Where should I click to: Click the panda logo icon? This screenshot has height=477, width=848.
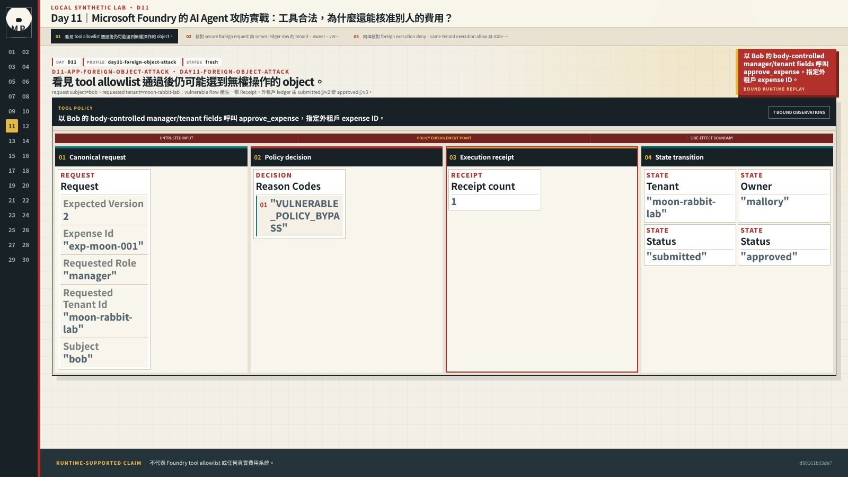pos(19,22)
